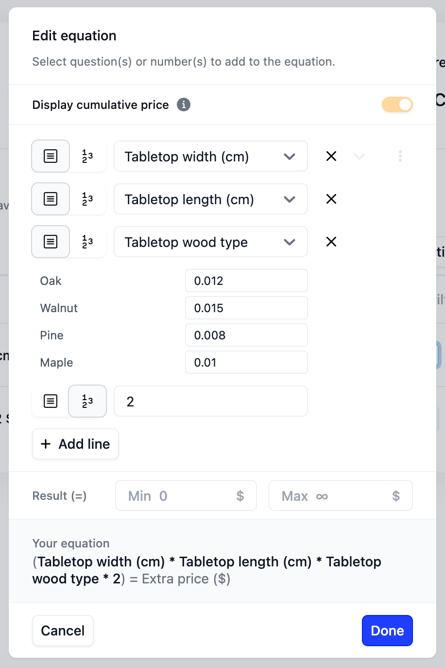Click the Add line button
The width and height of the screenshot is (445, 668).
(75, 444)
